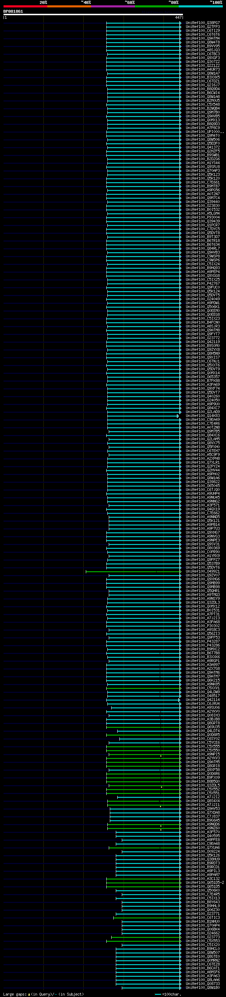
Task: Click the orange ~40% identity legend segment
Action: pyautogui.click(x=69, y=6)
